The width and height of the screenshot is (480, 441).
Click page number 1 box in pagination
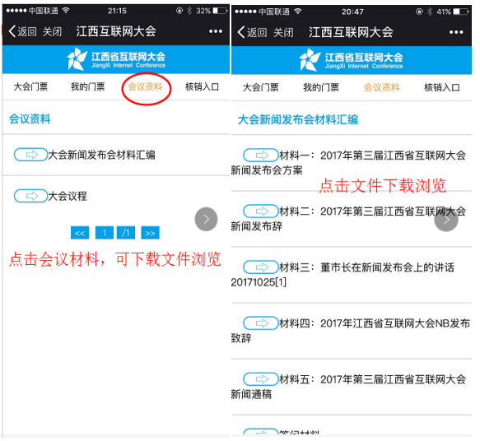pyautogui.click(x=105, y=233)
